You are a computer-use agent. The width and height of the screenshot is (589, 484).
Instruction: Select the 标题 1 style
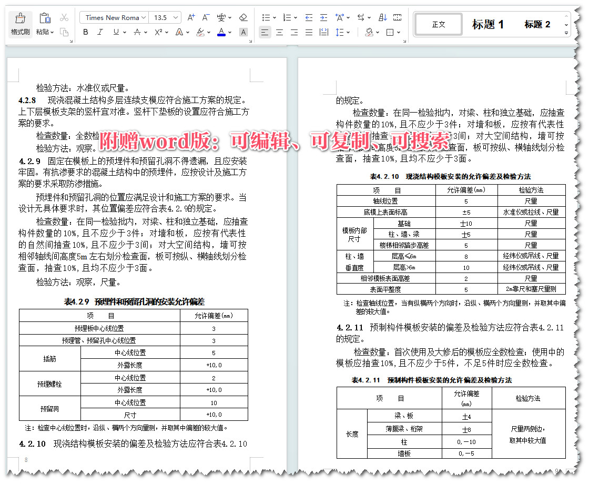(x=489, y=24)
